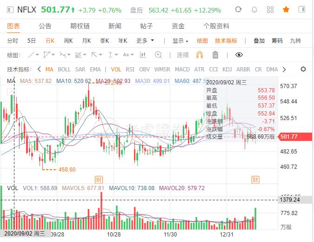The height and width of the screenshot is (242, 314).
Task: Open the 新闻 tab
Action: tap(115, 26)
